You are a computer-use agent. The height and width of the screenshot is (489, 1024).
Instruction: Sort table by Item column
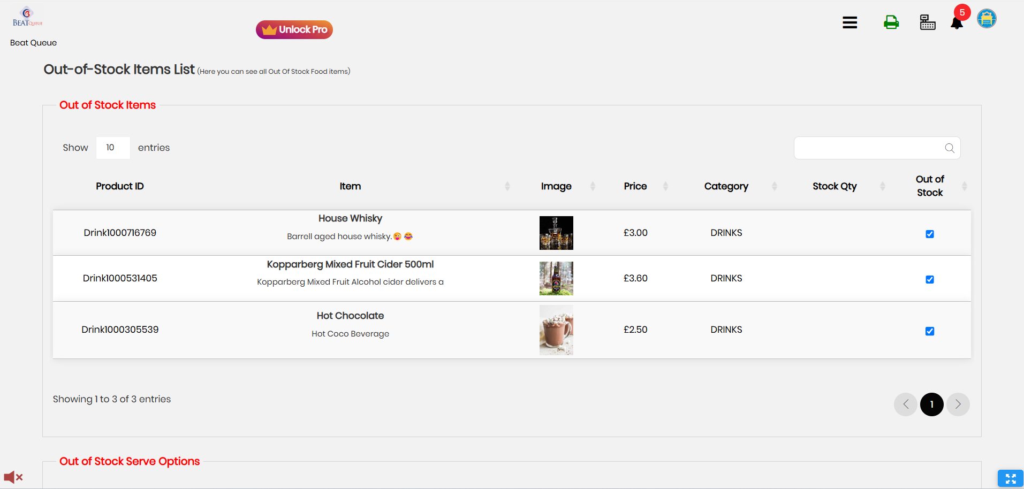pyautogui.click(x=351, y=186)
